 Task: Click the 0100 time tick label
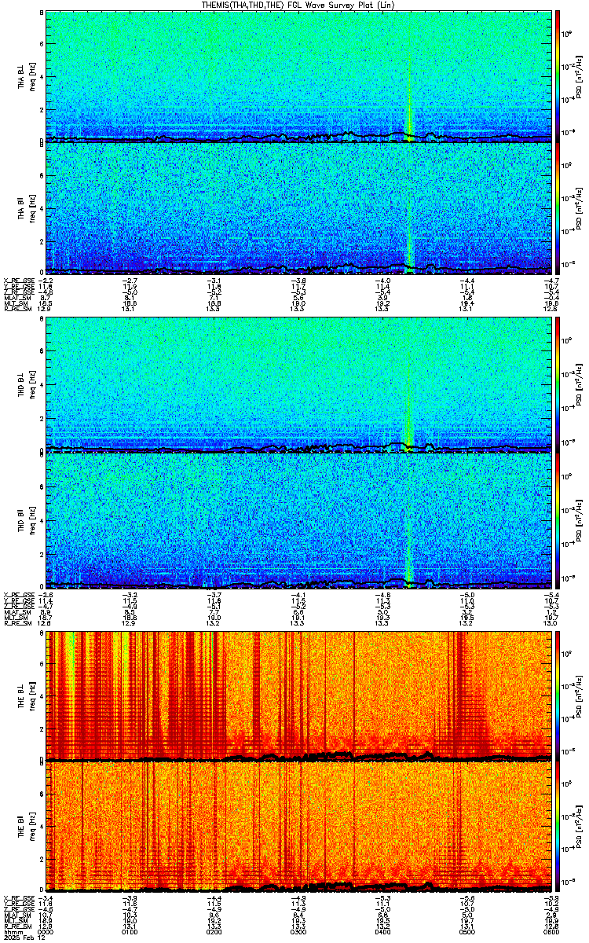pyautogui.click(x=130, y=931)
